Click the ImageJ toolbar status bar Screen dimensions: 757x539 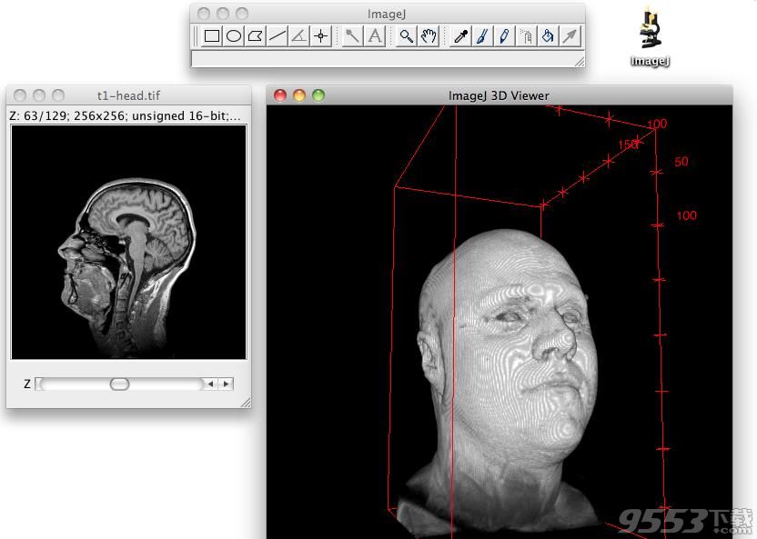pos(388,59)
